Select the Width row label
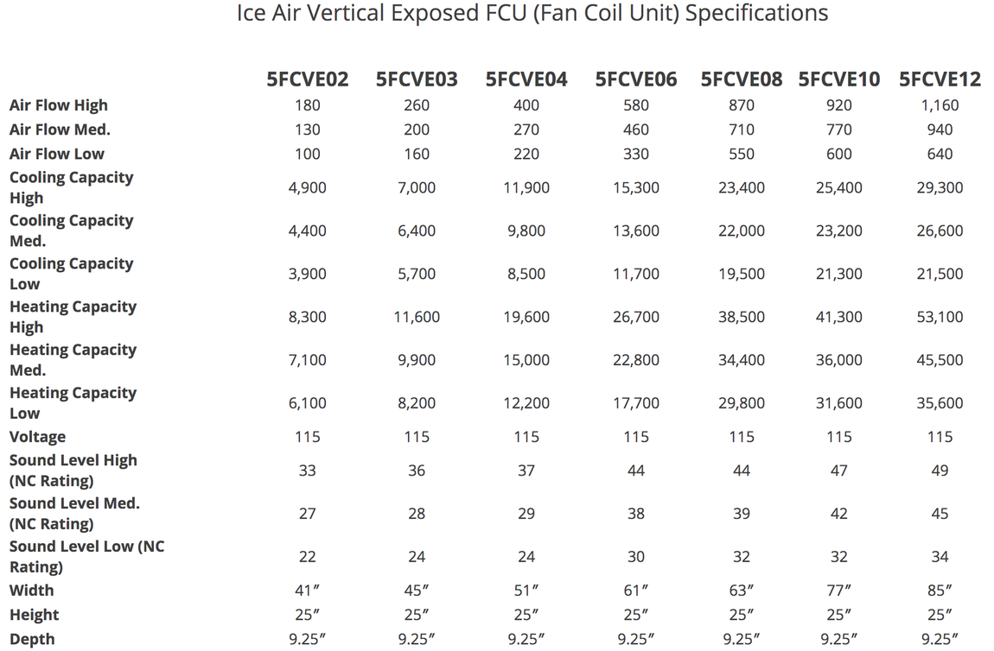Viewport: 994px width, 651px height. 32,591
